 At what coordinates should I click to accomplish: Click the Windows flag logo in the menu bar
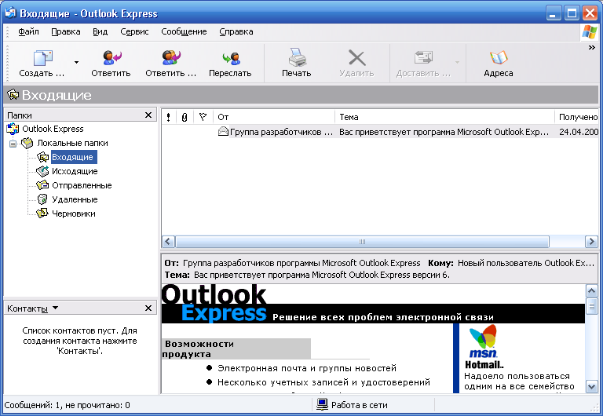pos(590,32)
